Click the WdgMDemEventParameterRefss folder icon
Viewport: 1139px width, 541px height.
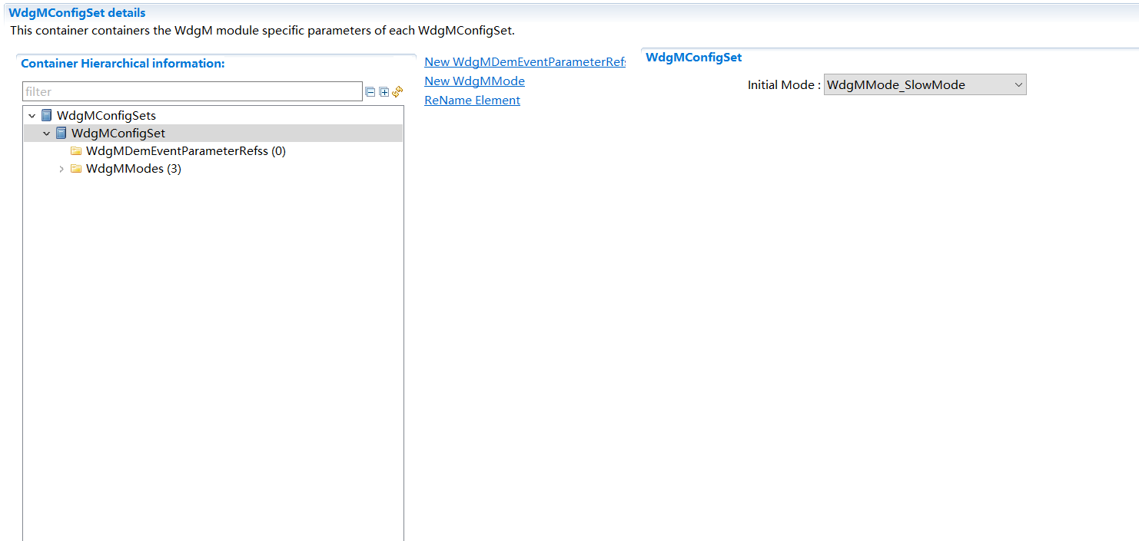[x=76, y=151]
